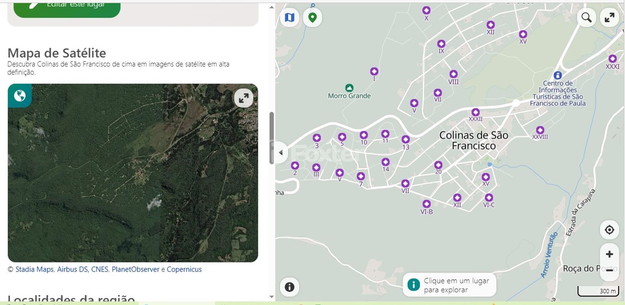The height and width of the screenshot is (305, 625).
Task: Click the left panel vertical scrollbar
Action: pyautogui.click(x=272, y=137)
